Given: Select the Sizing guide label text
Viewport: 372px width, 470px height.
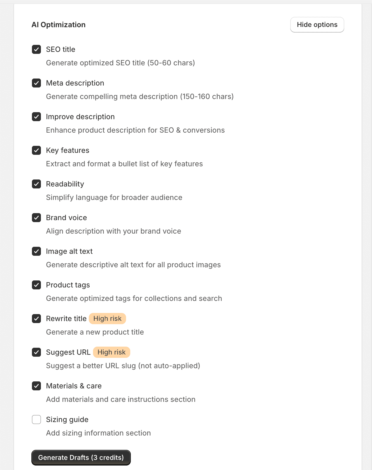Looking at the screenshot, I should [x=67, y=420].
